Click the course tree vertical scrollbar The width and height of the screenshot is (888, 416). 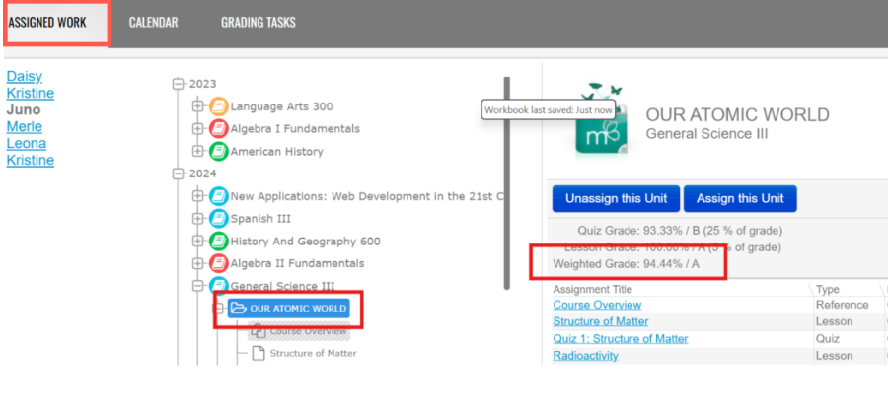[507, 182]
